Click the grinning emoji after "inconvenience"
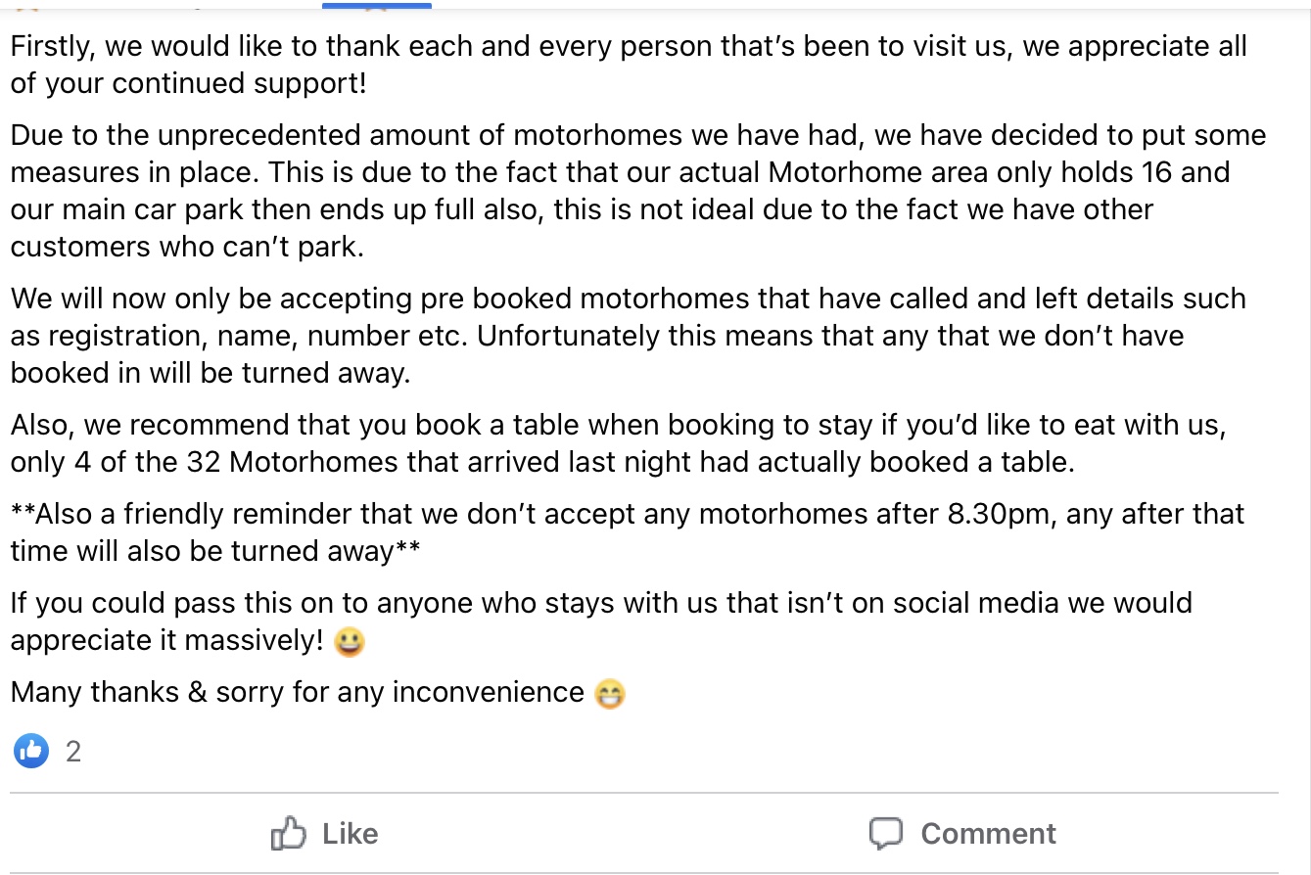The height and width of the screenshot is (875, 1311). click(610, 694)
